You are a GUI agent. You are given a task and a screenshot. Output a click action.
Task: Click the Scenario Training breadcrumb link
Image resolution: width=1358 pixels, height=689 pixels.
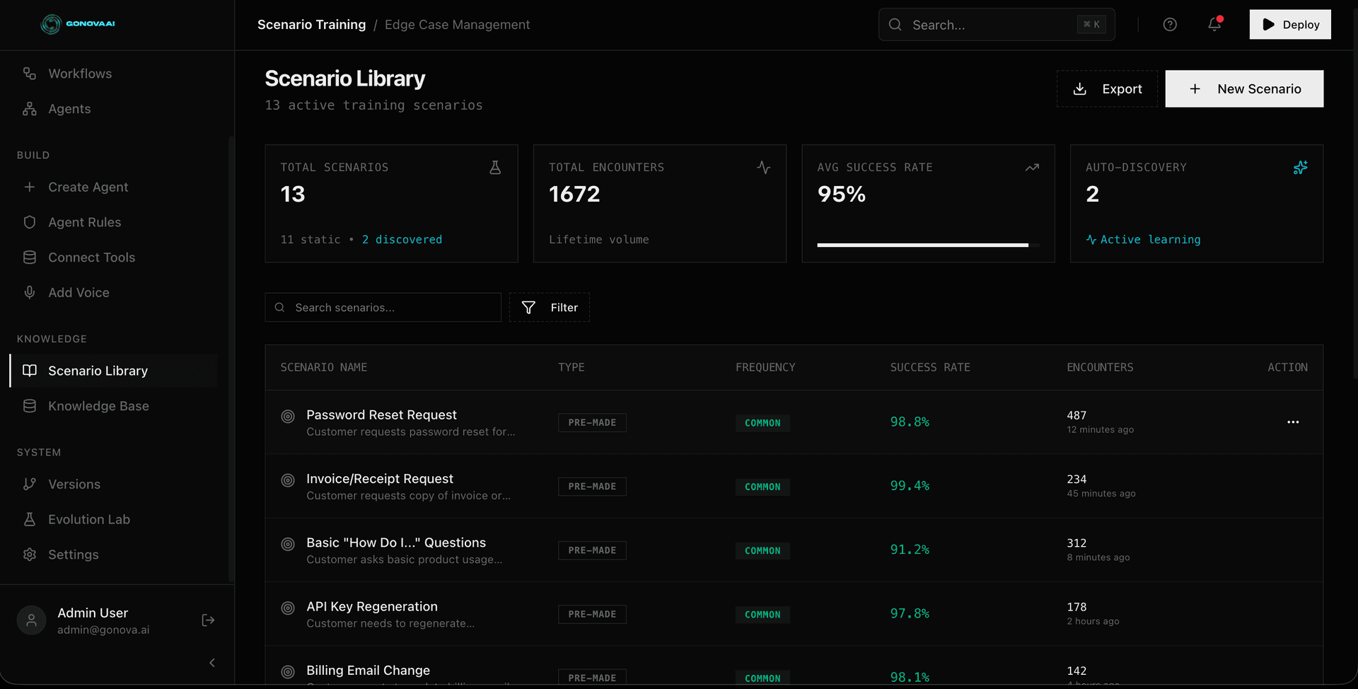(311, 25)
